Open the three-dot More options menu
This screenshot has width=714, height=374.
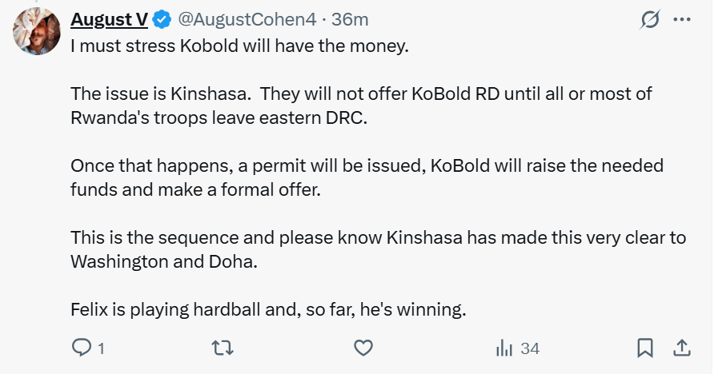point(682,20)
